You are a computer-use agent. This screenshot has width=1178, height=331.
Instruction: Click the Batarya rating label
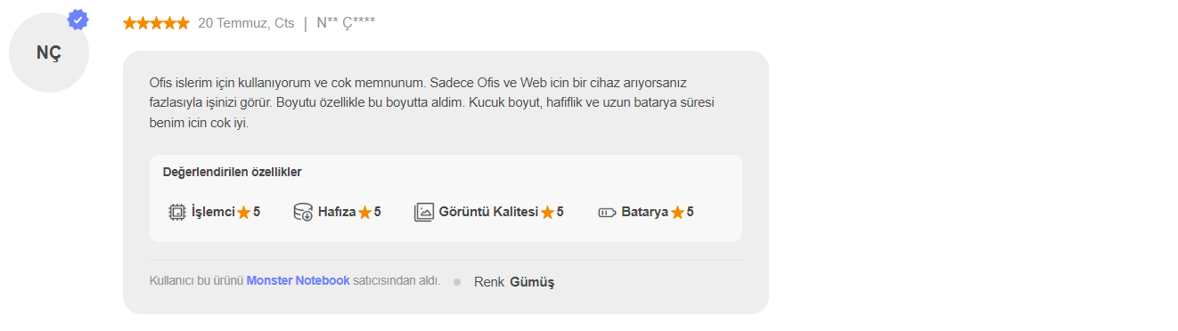coord(644,213)
